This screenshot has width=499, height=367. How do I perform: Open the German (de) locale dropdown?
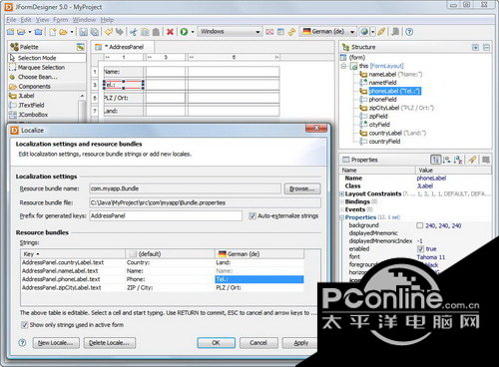(328, 32)
